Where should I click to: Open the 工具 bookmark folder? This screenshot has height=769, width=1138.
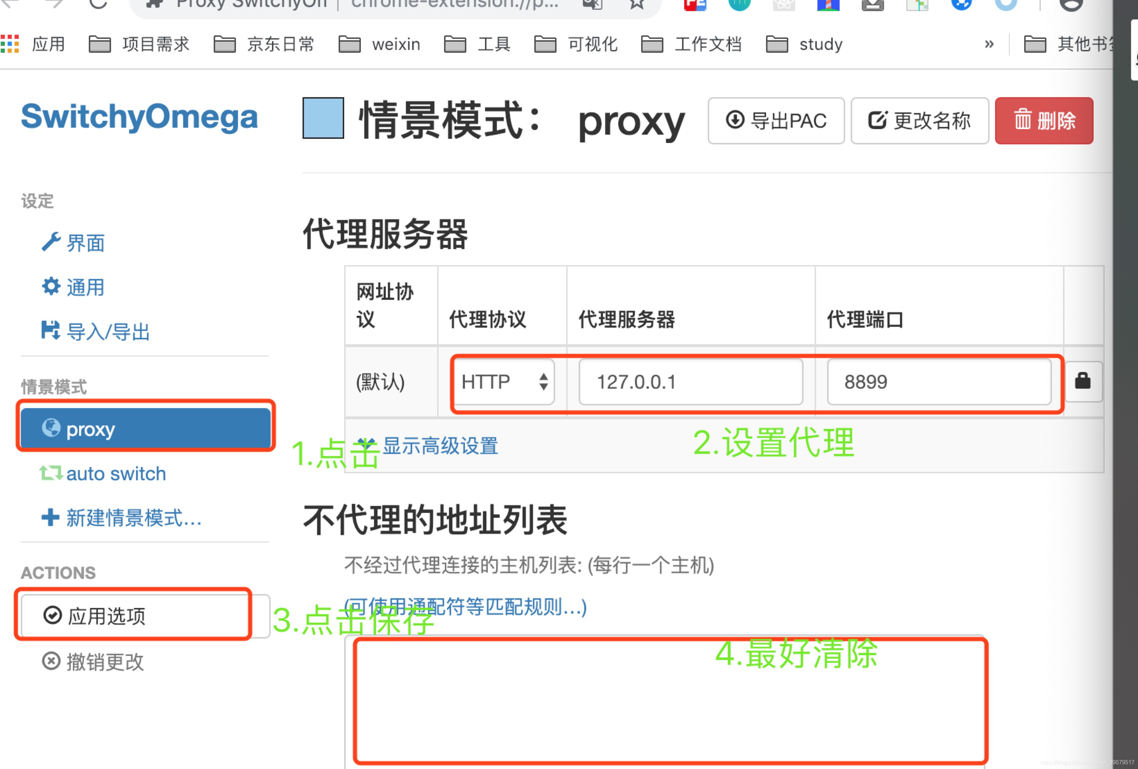[477, 44]
